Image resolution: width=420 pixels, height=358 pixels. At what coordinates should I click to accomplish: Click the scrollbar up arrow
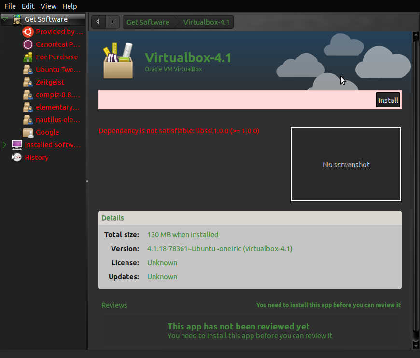[416, 35]
